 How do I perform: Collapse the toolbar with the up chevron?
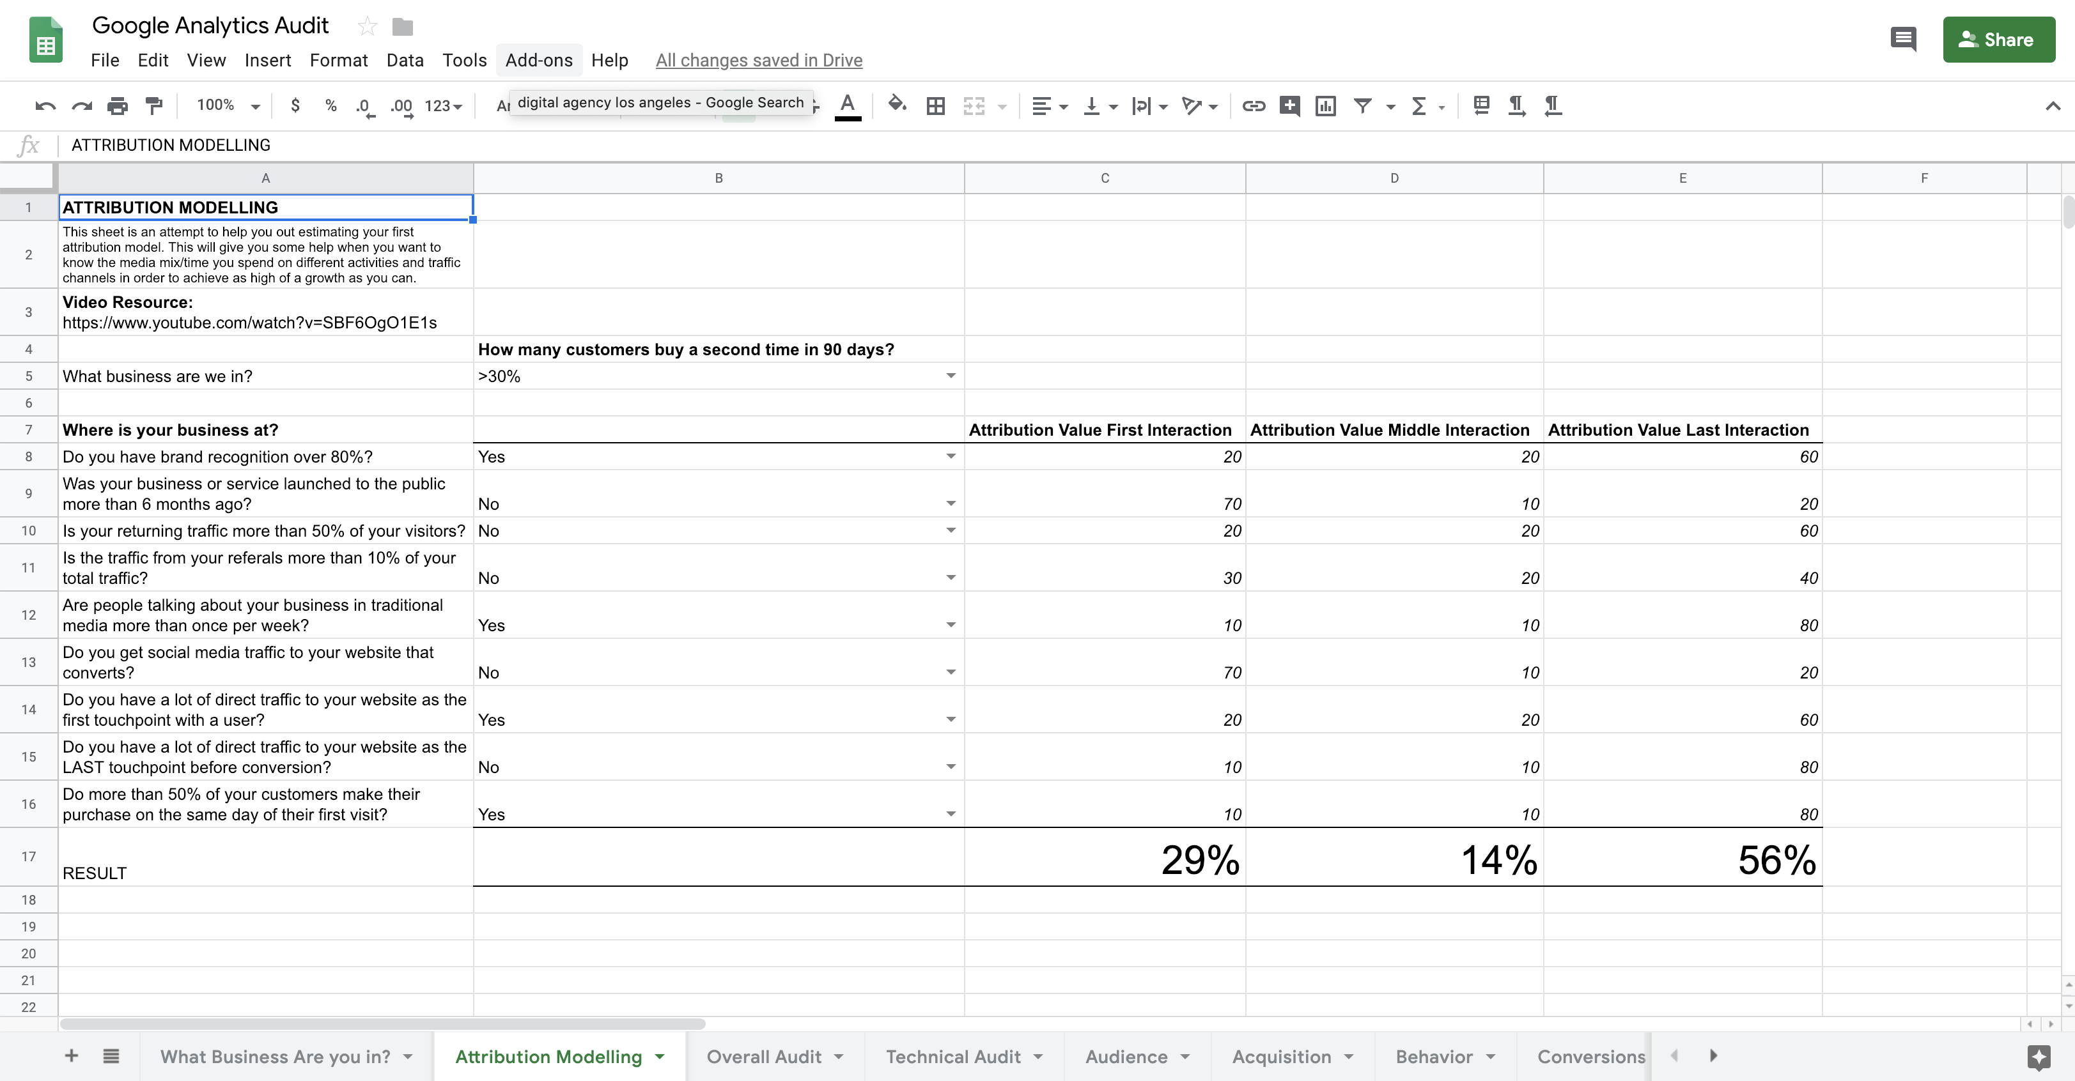coord(2053,105)
